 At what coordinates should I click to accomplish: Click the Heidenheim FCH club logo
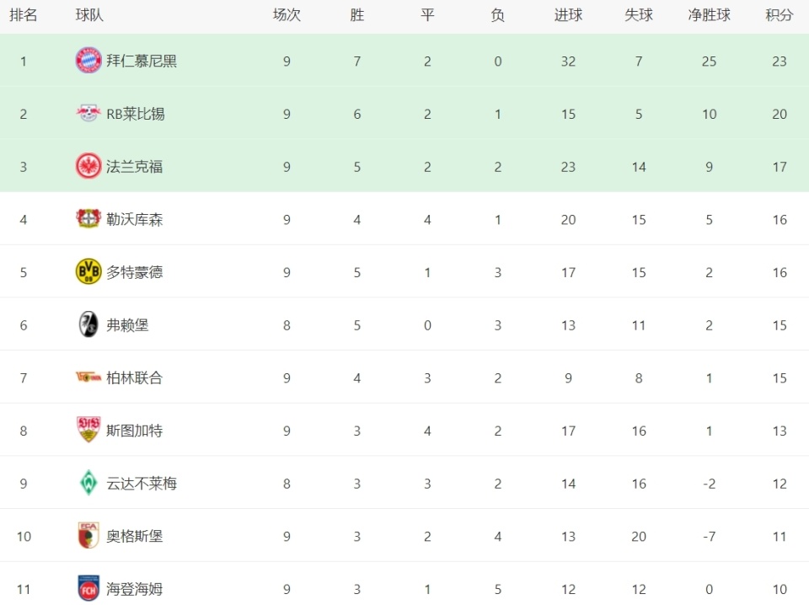tap(88, 588)
